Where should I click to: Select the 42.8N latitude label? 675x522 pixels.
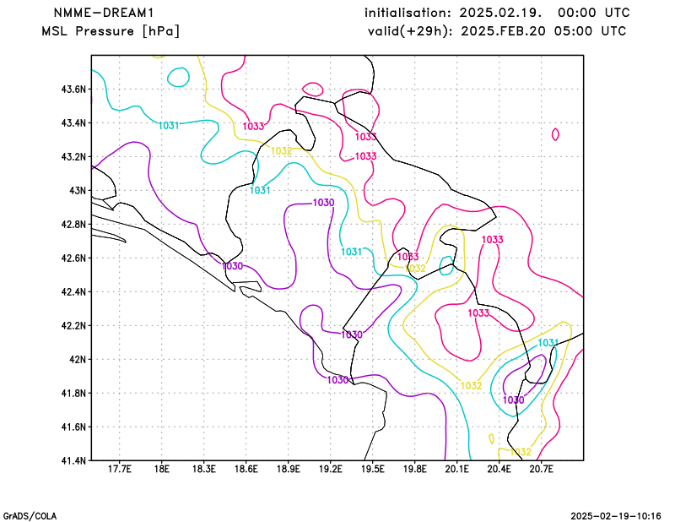pyautogui.click(x=73, y=224)
